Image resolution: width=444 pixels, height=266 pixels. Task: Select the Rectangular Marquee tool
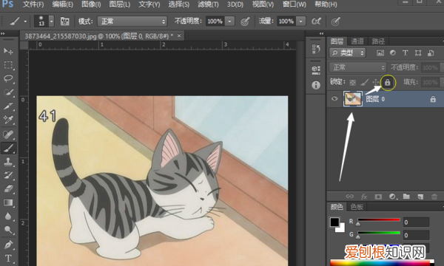tap(8, 65)
